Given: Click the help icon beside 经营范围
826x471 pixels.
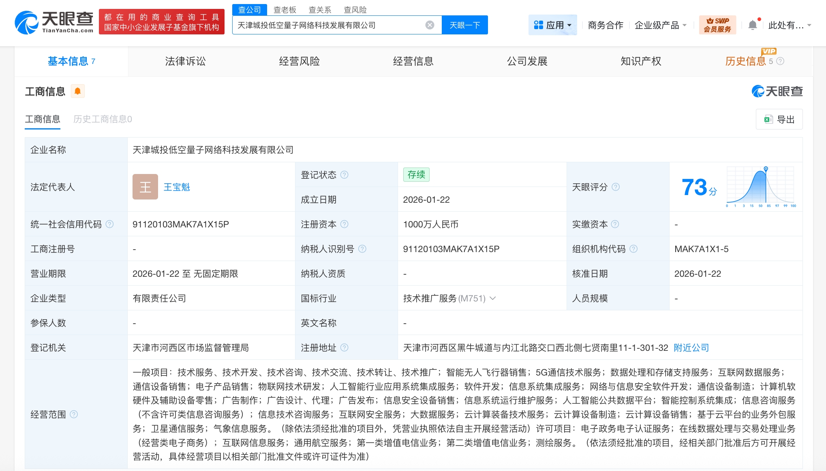Looking at the screenshot, I should pyautogui.click(x=74, y=414).
